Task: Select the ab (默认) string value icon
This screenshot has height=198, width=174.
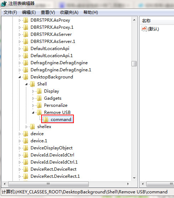Action: point(144,29)
